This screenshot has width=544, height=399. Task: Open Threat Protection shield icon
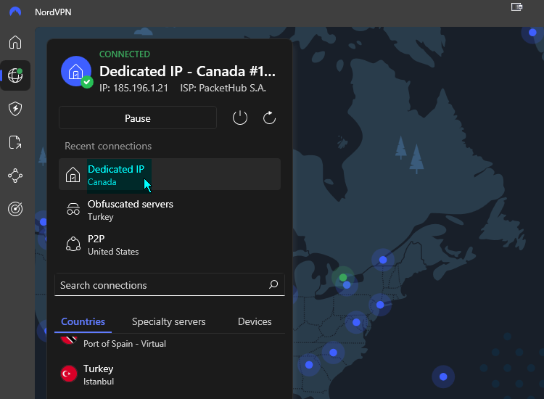(15, 109)
